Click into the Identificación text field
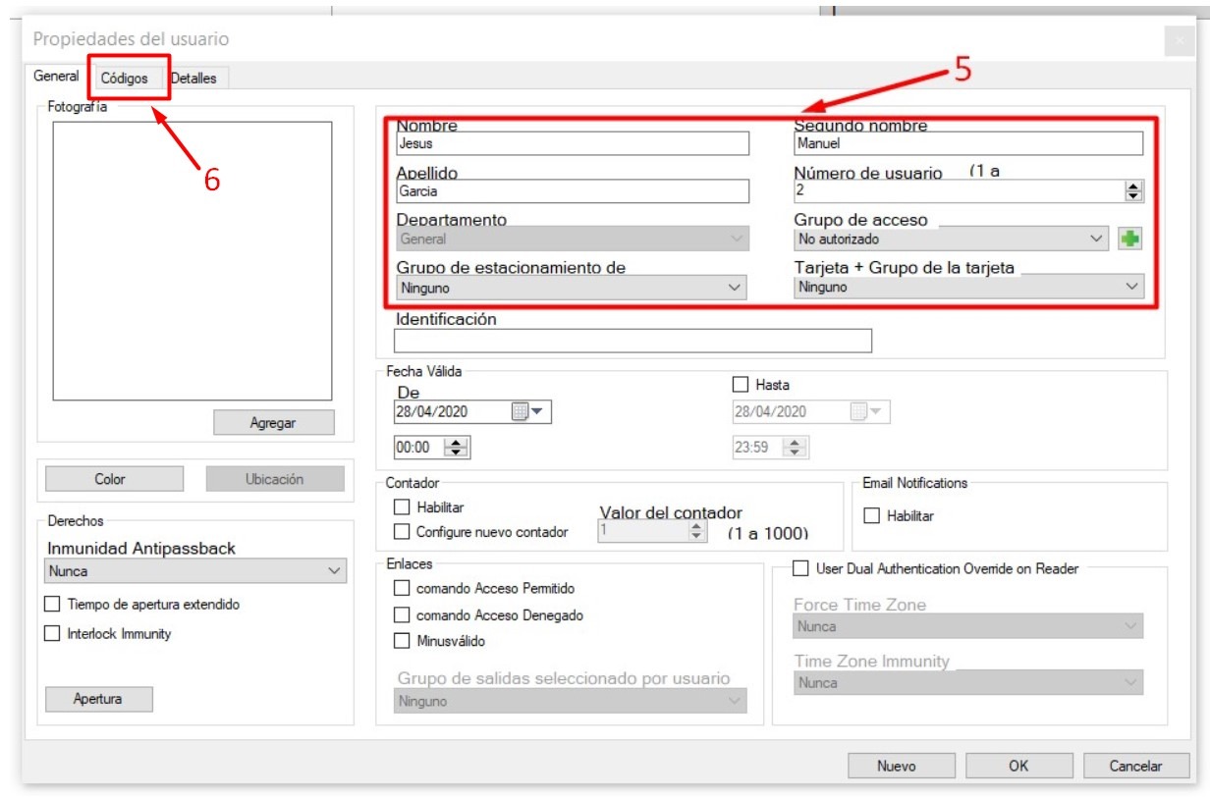The height and width of the screenshot is (799, 1210). (x=632, y=341)
